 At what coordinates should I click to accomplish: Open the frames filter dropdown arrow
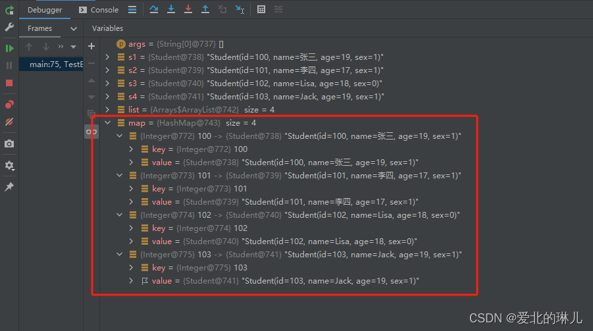[73, 47]
